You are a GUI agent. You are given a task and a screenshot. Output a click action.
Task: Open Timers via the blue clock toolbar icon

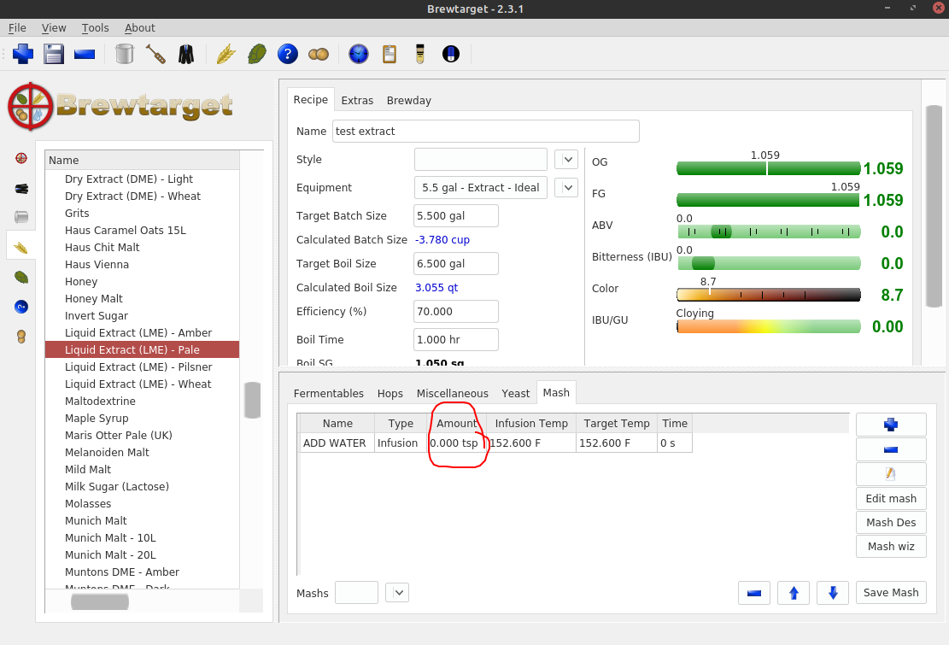coord(358,54)
